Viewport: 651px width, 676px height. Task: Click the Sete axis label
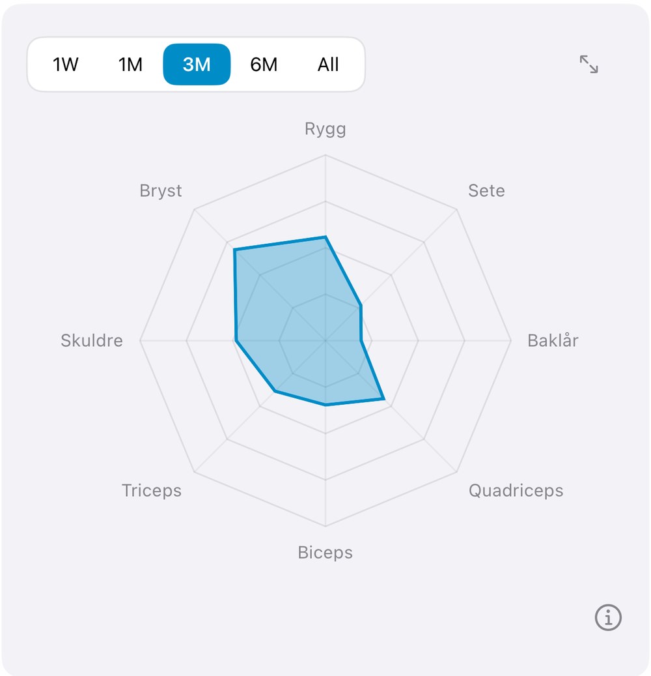486,190
